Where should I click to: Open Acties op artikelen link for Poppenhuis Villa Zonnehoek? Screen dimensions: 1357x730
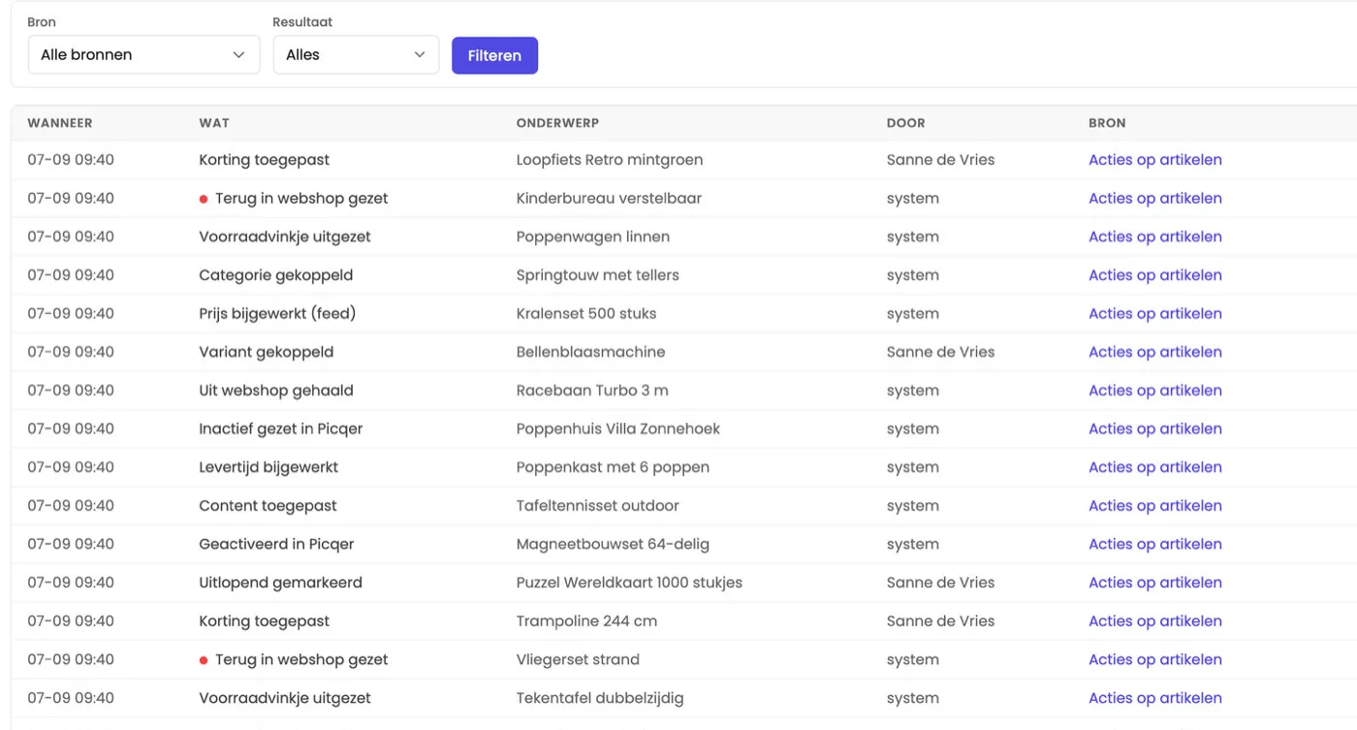point(1154,428)
